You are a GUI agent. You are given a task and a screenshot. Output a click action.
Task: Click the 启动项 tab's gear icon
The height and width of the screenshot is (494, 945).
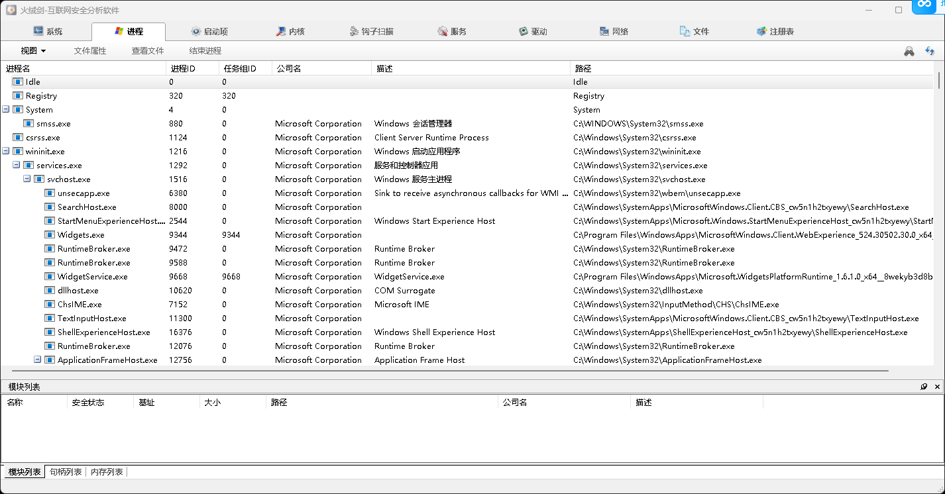[x=195, y=31]
